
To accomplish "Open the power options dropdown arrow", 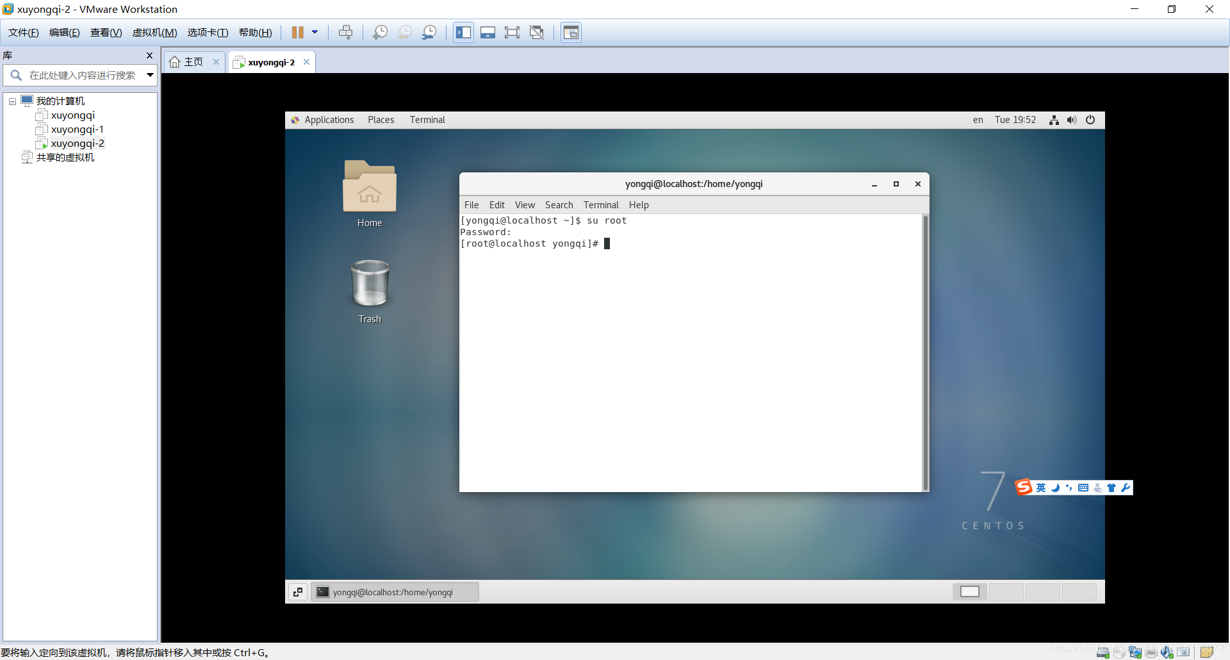I will click(315, 32).
